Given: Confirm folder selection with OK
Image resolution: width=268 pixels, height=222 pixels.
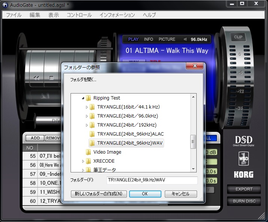Looking at the screenshot, I should (145, 194).
